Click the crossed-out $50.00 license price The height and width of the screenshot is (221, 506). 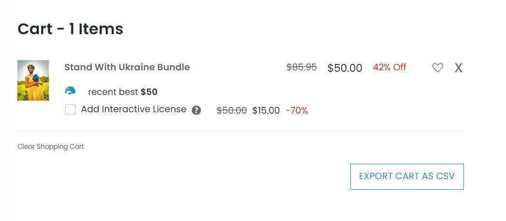[231, 110]
